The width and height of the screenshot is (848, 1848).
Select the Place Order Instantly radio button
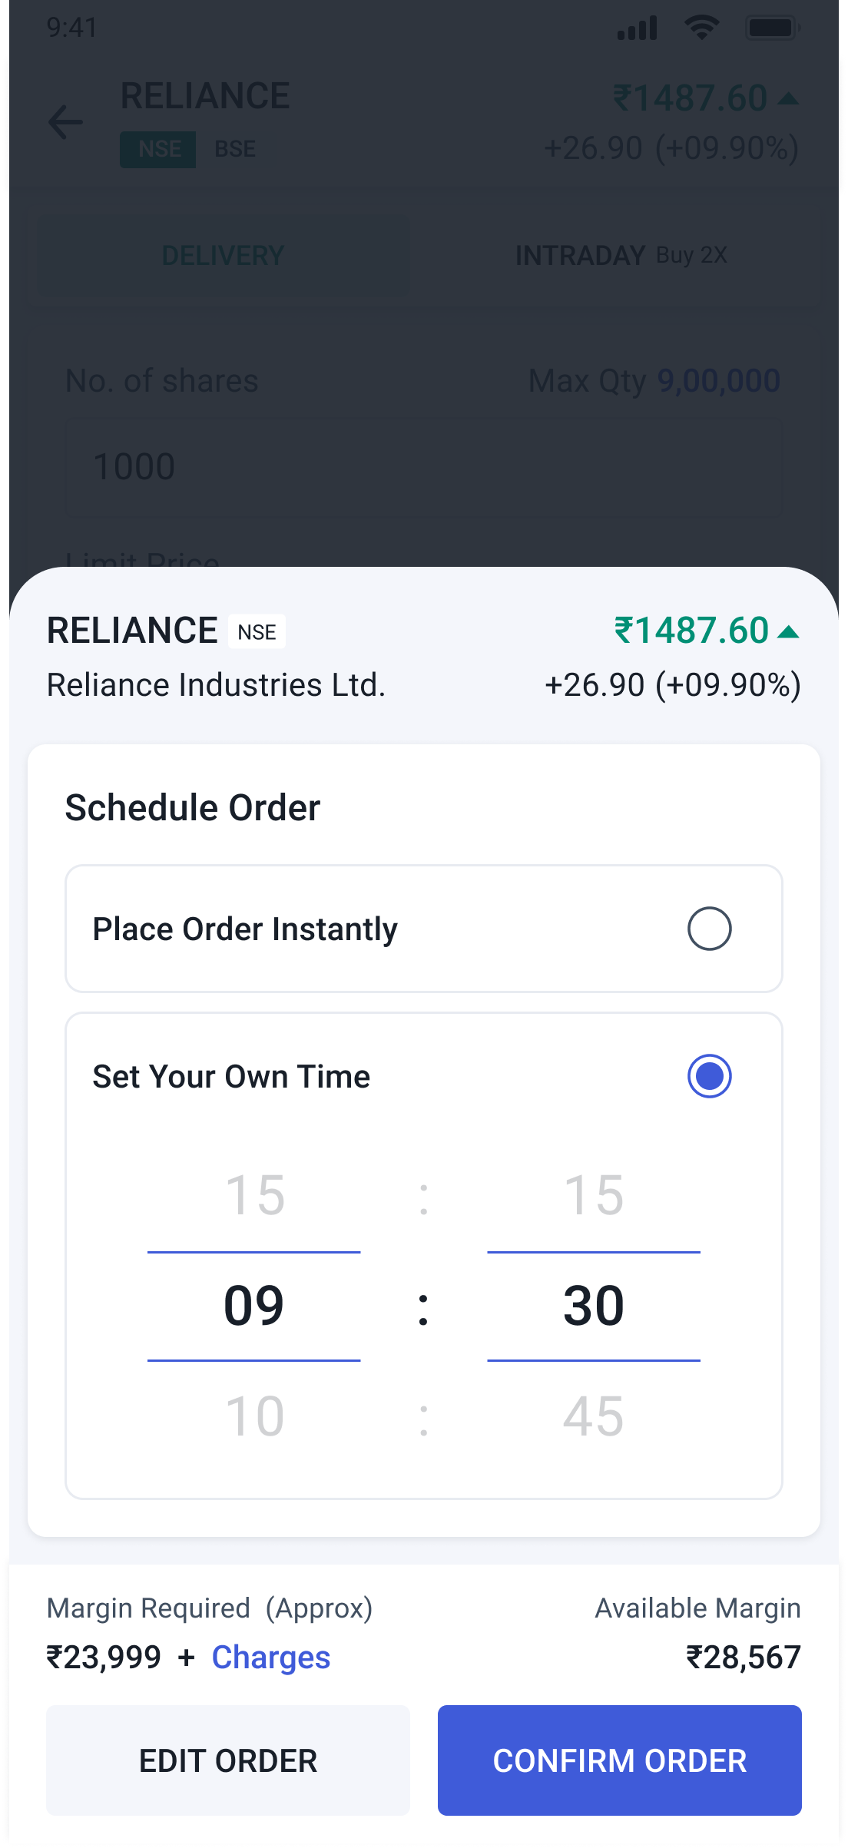coord(709,929)
